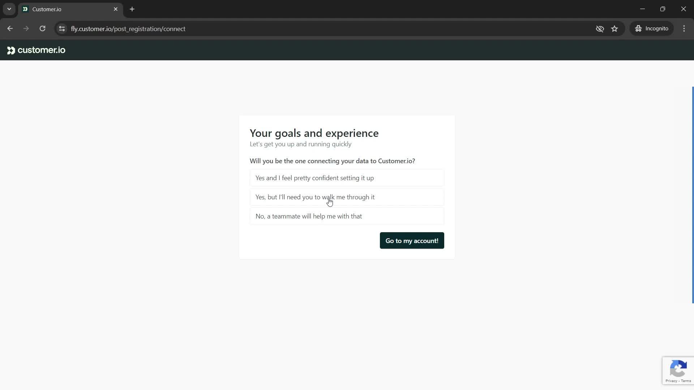694x390 pixels.
Task: Click the customer.io logo icon
Action: pos(11,50)
